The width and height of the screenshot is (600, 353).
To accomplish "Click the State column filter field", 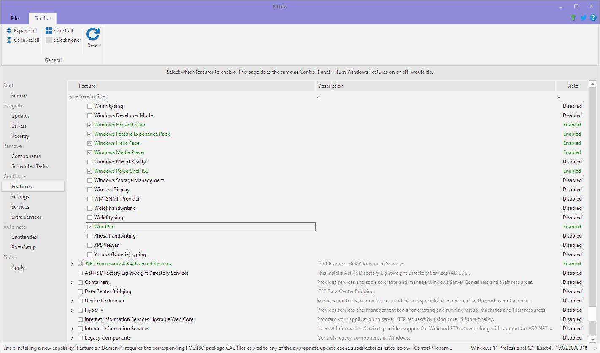I will tap(572, 96).
